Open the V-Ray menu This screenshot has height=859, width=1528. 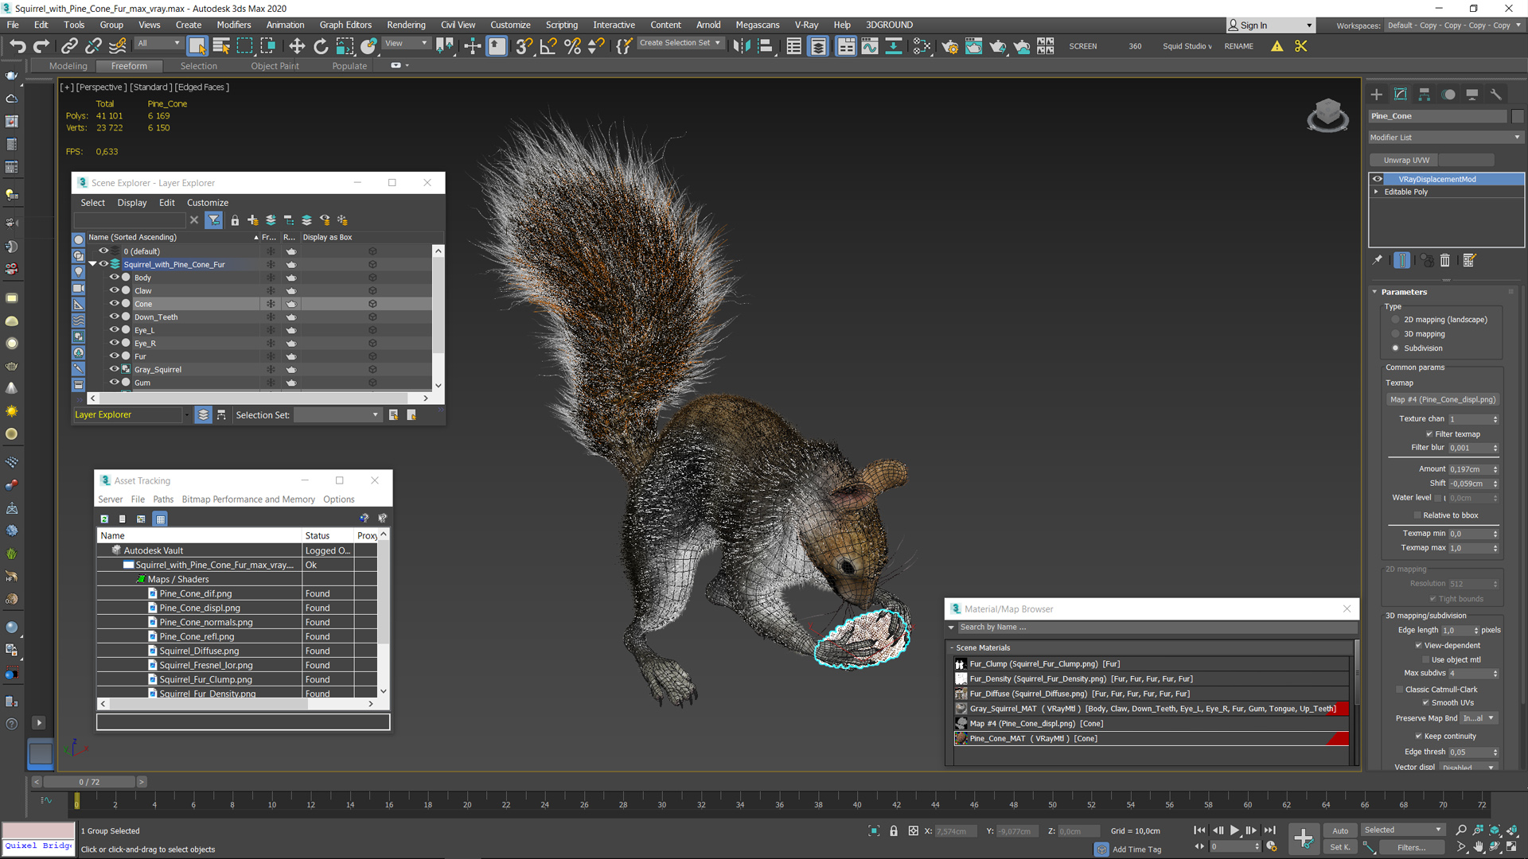coord(806,25)
